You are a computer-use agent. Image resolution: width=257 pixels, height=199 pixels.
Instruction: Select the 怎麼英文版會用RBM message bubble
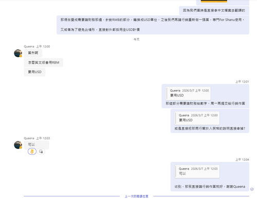pyautogui.click(x=44, y=62)
